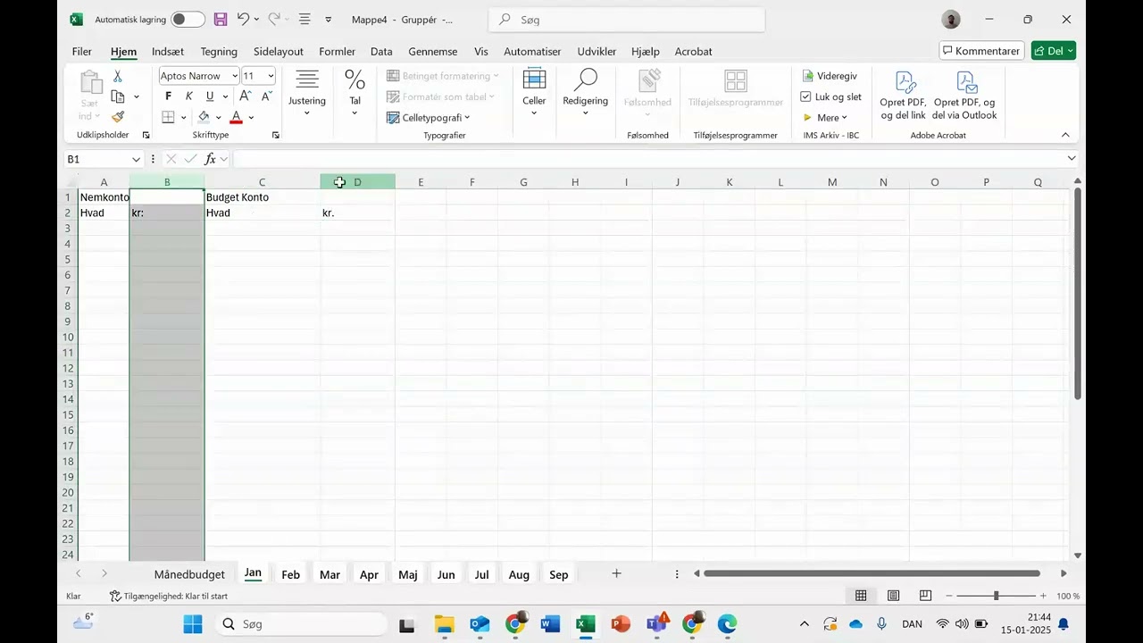Select the Format Painter brush
This screenshot has height=643, width=1143.
click(118, 117)
